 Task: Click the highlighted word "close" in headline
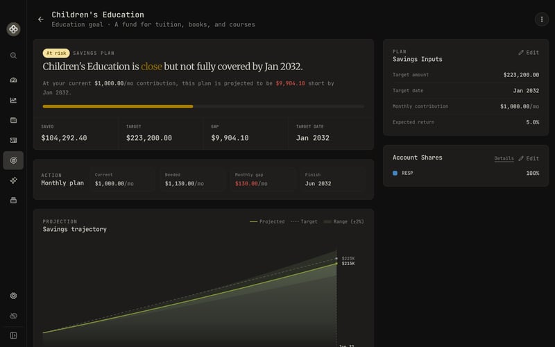click(151, 67)
